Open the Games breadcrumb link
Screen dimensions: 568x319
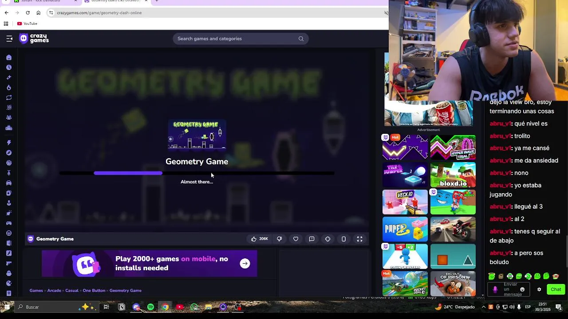coord(36,291)
